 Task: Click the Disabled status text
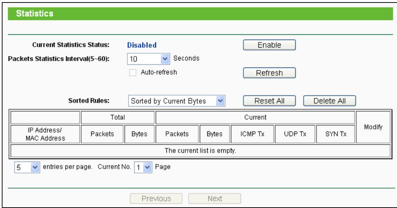(x=142, y=45)
